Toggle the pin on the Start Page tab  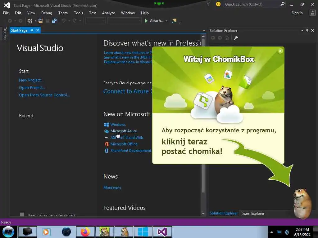32,30
